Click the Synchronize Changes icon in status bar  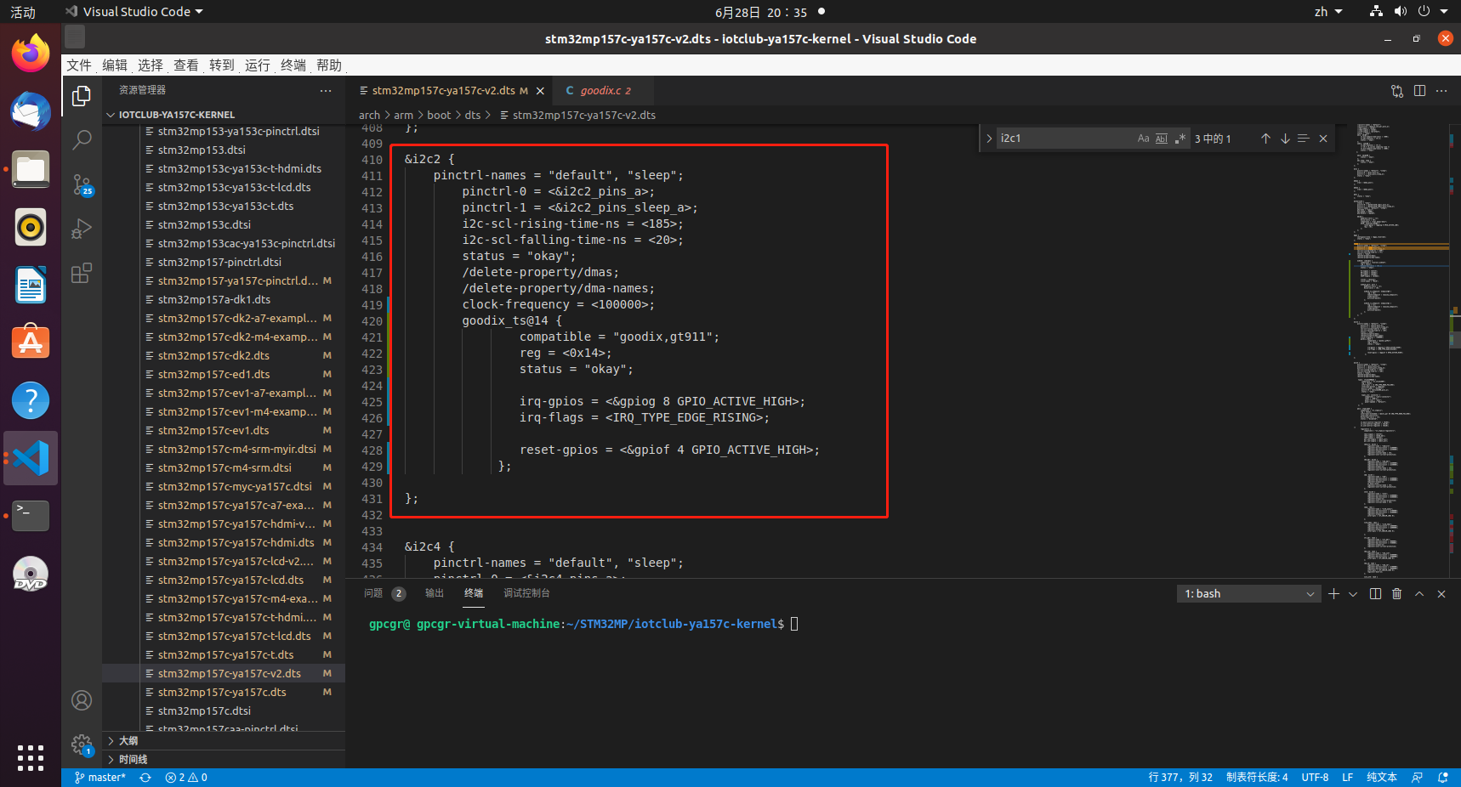pos(145,778)
